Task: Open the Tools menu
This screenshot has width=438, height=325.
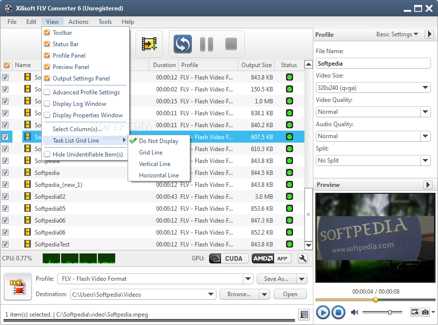Action: tap(105, 22)
